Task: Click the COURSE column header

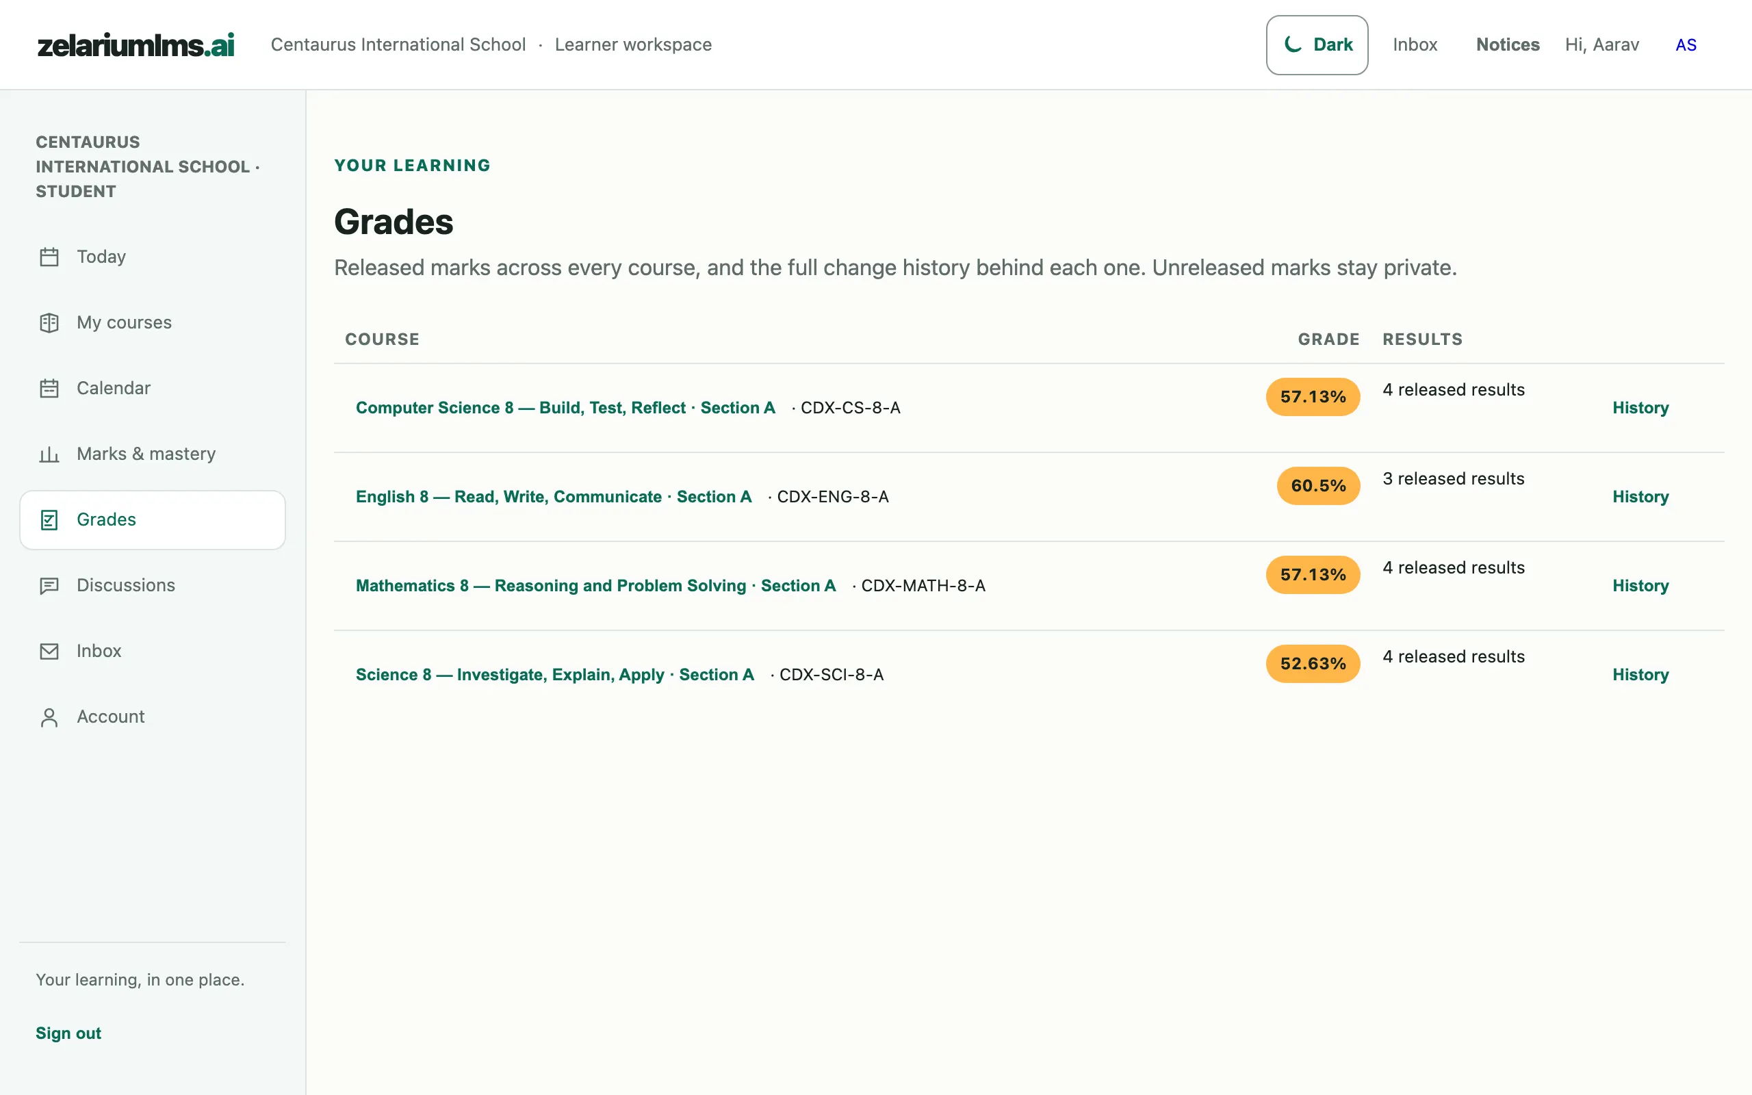Action: point(383,339)
